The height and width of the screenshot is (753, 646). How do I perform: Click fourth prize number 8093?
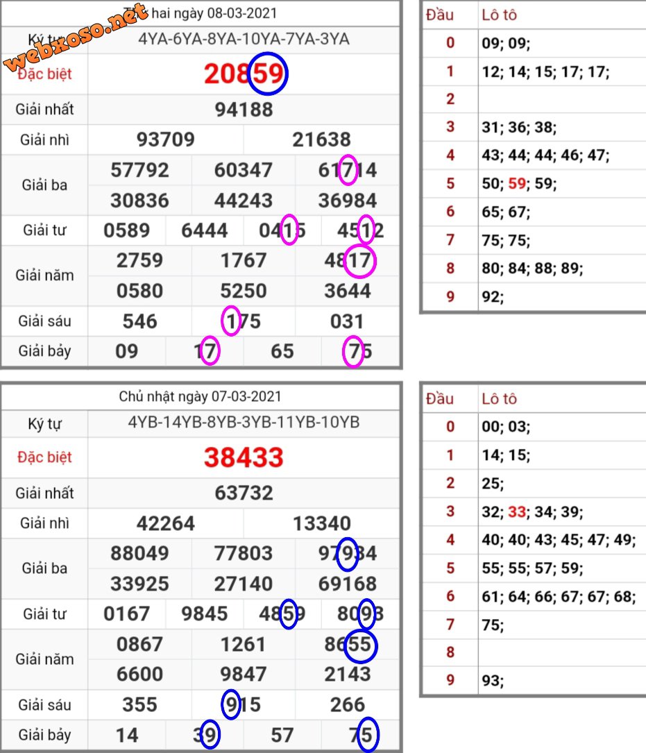(360, 614)
